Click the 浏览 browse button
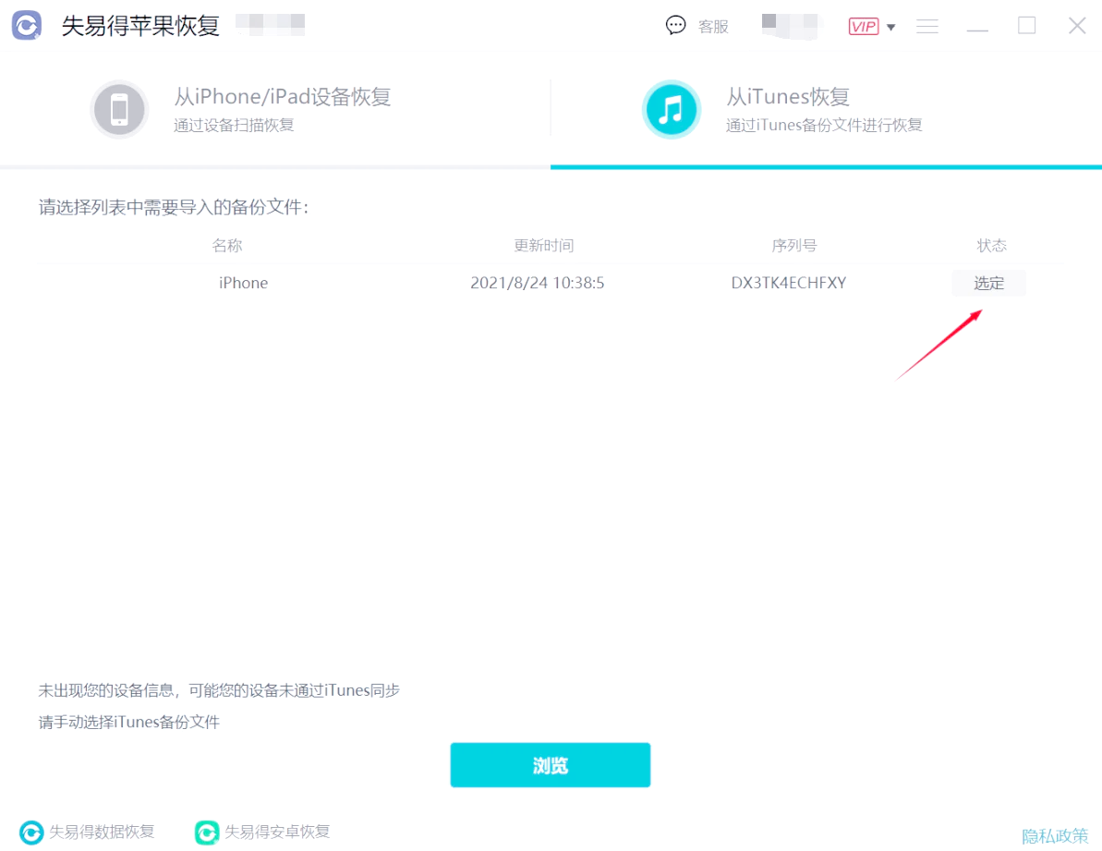The width and height of the screenshot is (1102, 851). point(551,764)
